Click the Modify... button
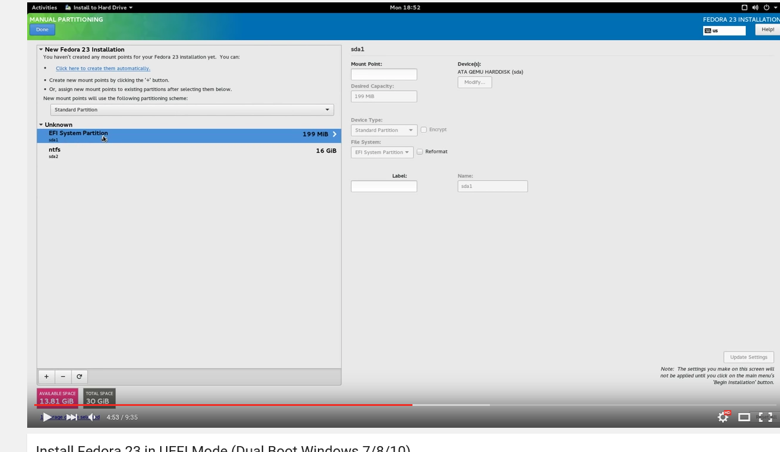Image resolution: width=780 pixels, height=452 pixels. coord(474,82)
